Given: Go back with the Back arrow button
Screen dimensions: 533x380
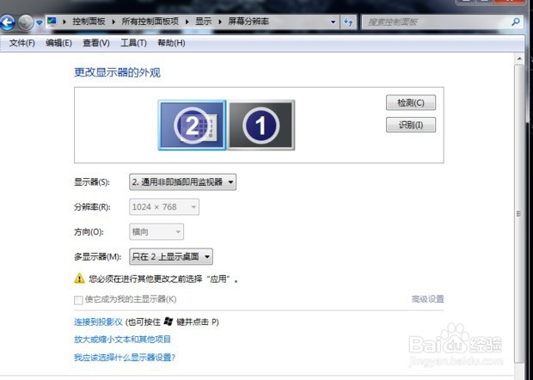Looking at the screenshot, I should (x=8, y=22).
